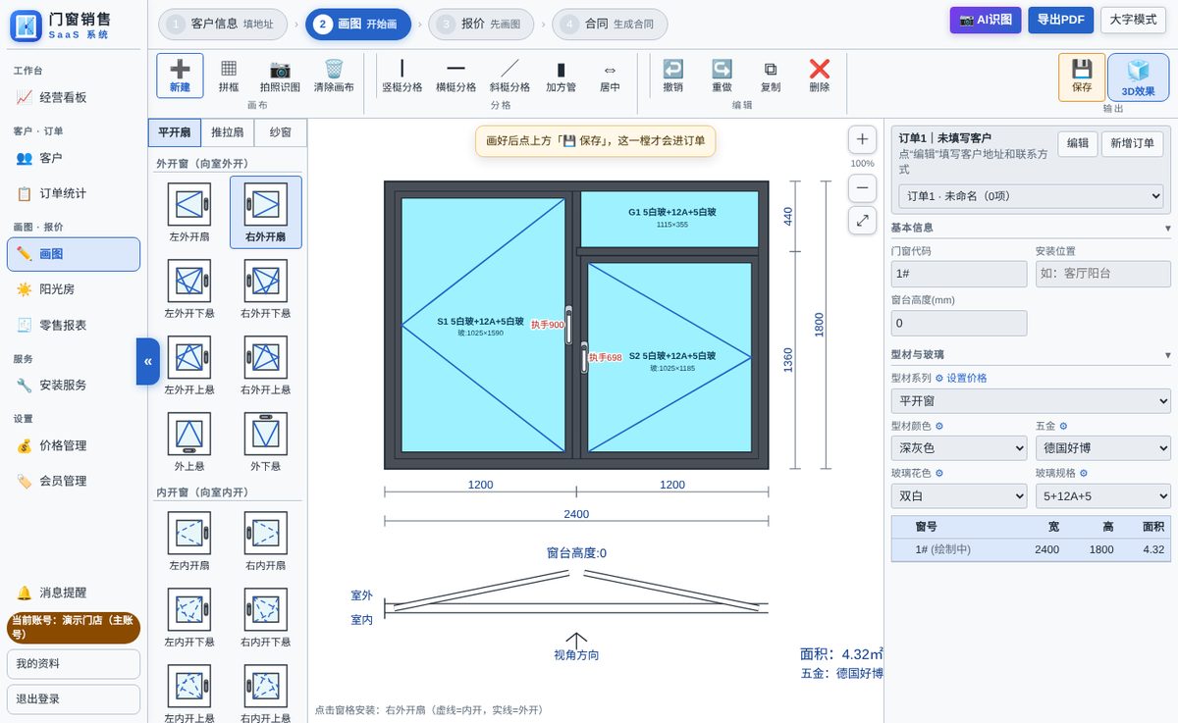Image resolution: width=1178 pixels, height=723 pixels.
Task: Click the 安装位置 input field
Action: click(1103, 274)
